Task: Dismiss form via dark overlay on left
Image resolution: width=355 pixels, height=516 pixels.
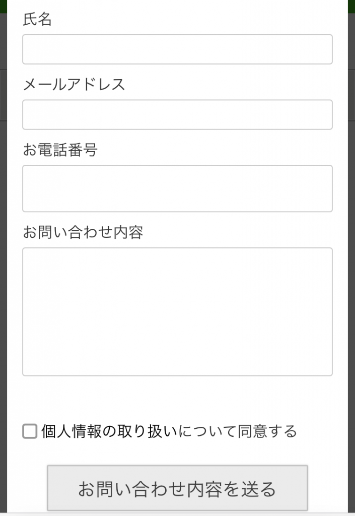Action: [3, 252]
